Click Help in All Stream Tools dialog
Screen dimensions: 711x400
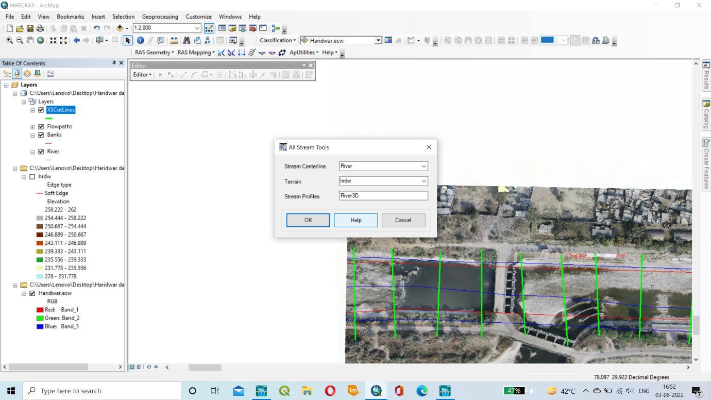point(355,220)
